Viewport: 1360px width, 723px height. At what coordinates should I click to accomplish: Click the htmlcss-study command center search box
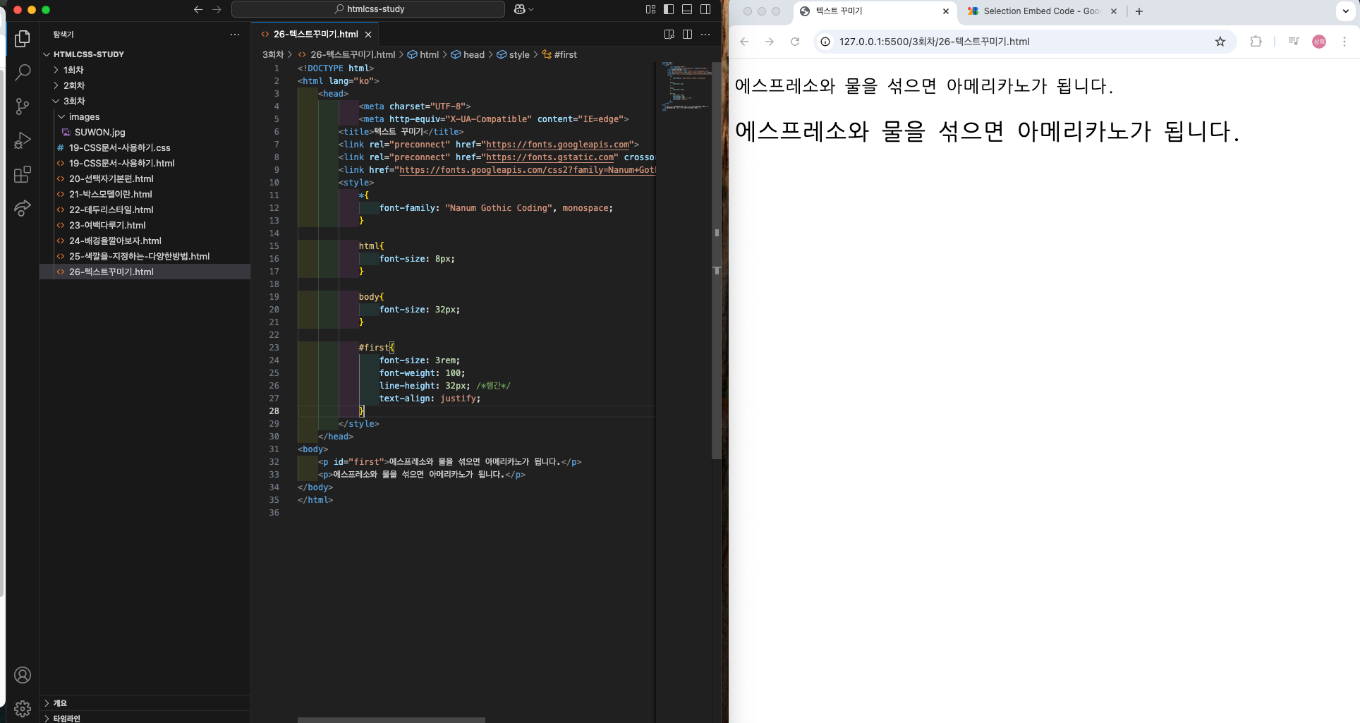pyautogui.click(x=368, y=9)
